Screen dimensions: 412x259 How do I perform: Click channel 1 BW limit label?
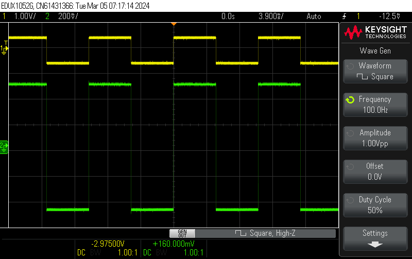pos(95,253)
